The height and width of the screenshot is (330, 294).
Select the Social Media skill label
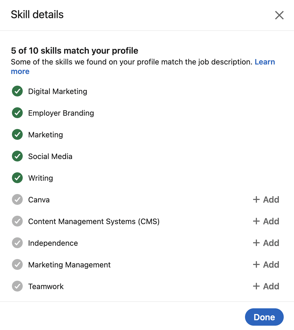point(50,157)
